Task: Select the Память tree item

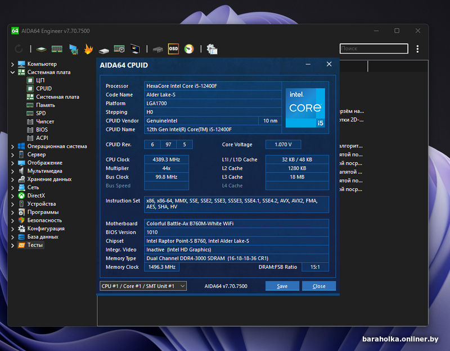Action: pyautogui.click(x=40, y=105)
